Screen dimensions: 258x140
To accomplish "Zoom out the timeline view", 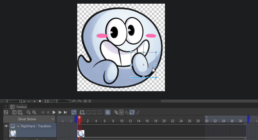I will pos(29,112).
